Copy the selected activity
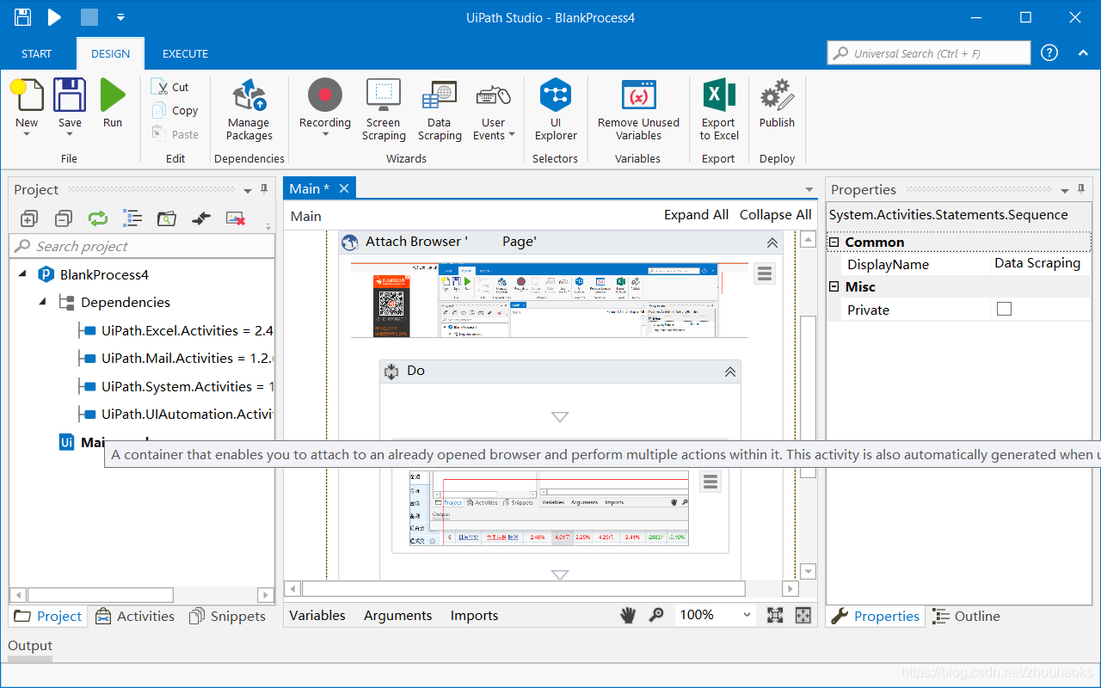This screenshot has height=688, width=1101. (175, 110)
